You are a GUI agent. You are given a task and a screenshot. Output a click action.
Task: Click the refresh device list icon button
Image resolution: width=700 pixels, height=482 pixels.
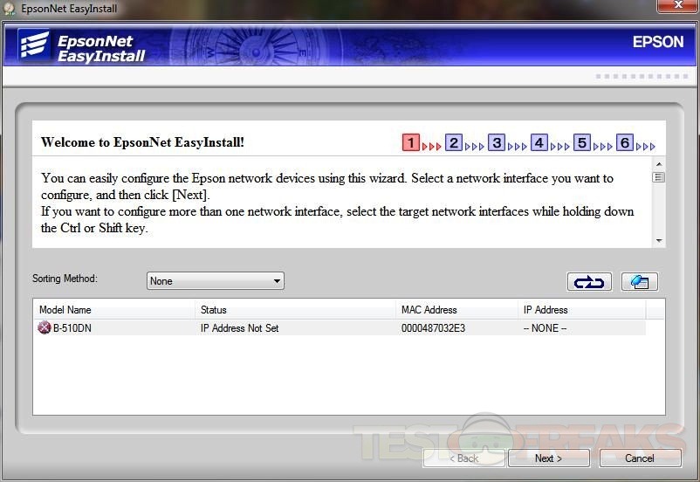589,281
